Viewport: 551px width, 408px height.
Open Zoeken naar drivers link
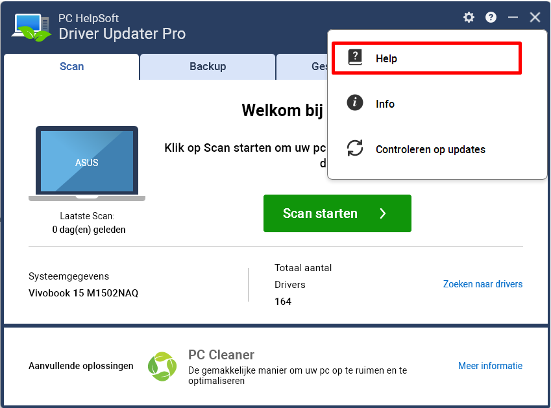[482, 284]
